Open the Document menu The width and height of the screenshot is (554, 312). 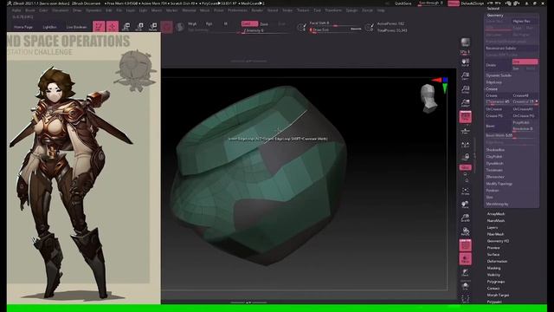point(60,10)
